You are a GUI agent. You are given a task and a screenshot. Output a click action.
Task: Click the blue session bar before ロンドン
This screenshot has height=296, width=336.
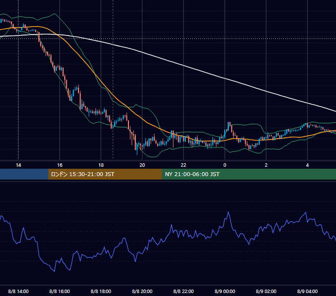(x=24, y=174)
